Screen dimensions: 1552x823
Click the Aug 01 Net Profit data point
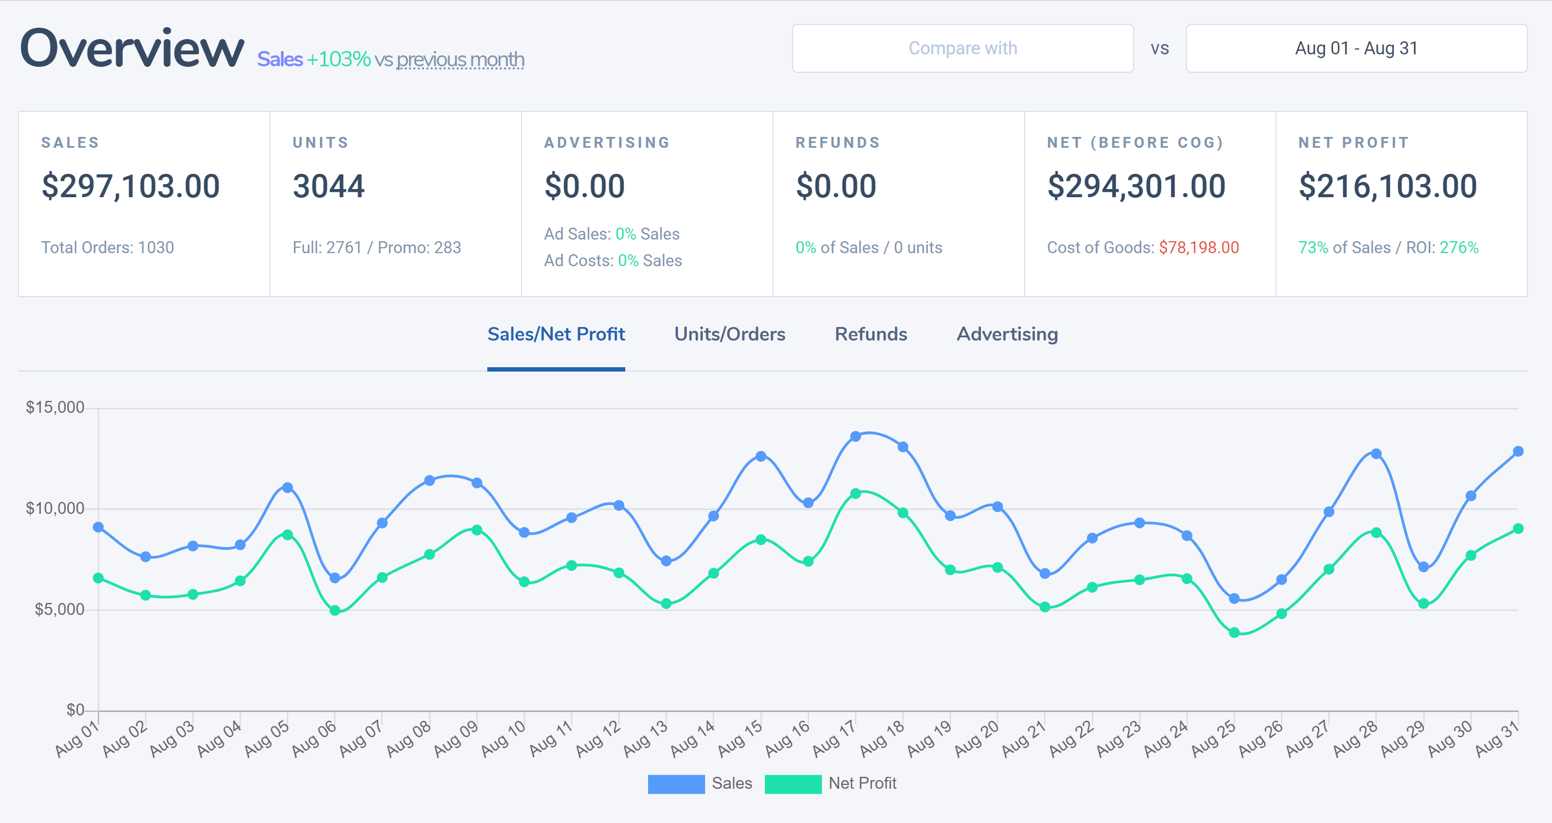pos(98,578)
